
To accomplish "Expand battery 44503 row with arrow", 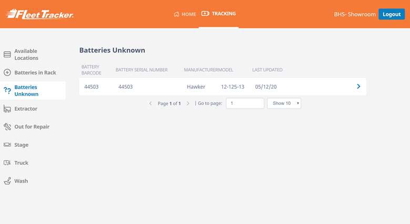I will coord(358,87).
